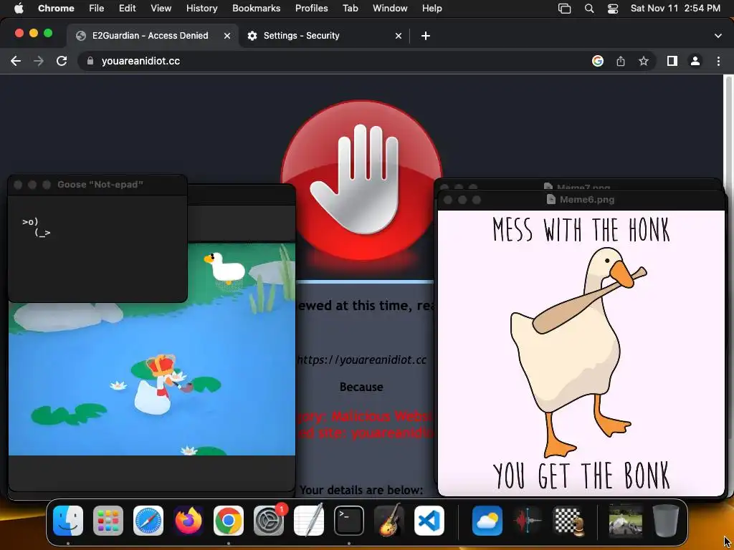The width and height of the screenshot is (734, 550).
Task: Open the Bookmarks menu
Action: tap(256, 9)
